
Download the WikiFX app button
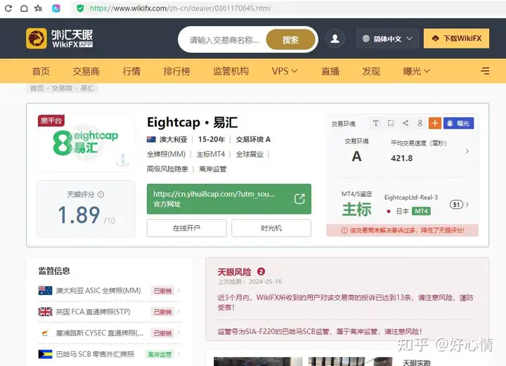point(456,39)
